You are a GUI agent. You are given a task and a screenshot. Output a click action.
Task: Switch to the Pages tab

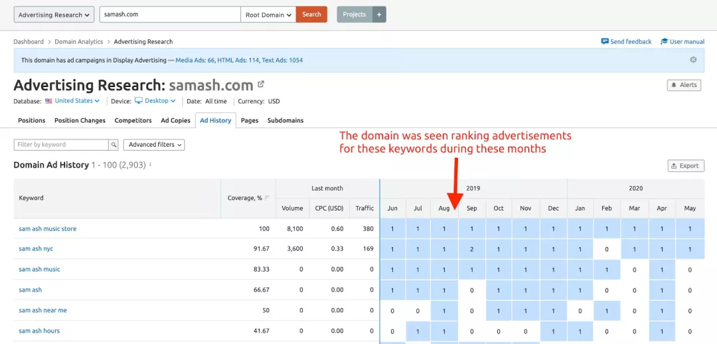coord(250,120)
